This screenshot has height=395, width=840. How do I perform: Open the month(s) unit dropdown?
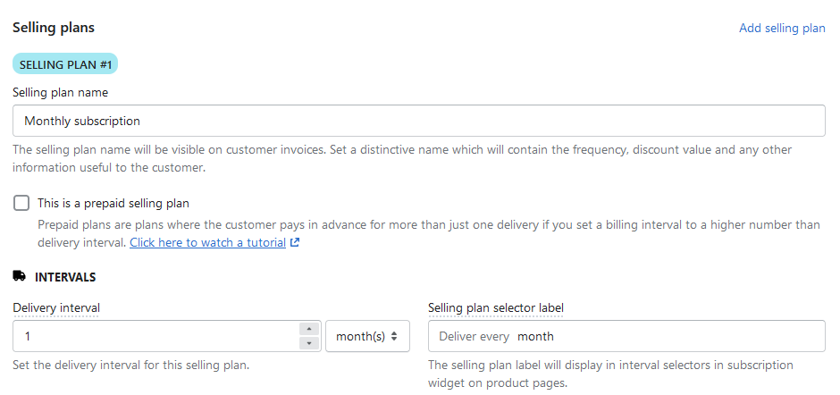(x=367, y=336)
